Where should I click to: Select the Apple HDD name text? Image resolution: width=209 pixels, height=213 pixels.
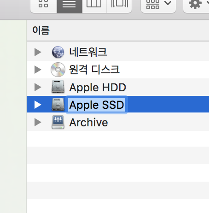(98, 88)
